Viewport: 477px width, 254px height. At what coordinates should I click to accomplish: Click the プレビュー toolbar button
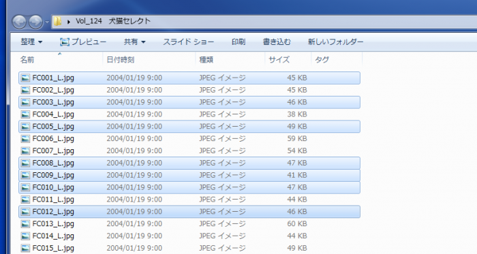coord(82,42)
